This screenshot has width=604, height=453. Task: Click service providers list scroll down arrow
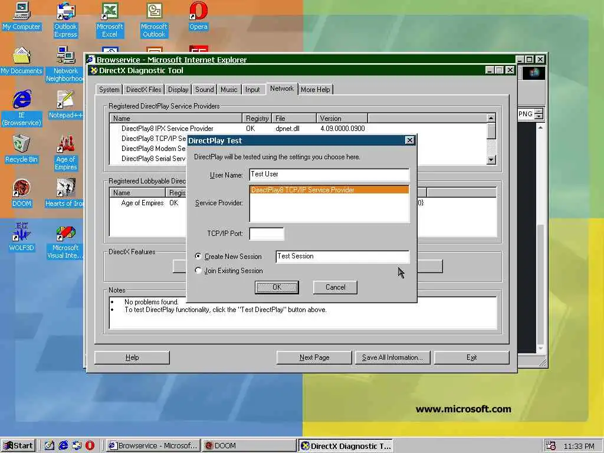[x=491, y=160]
